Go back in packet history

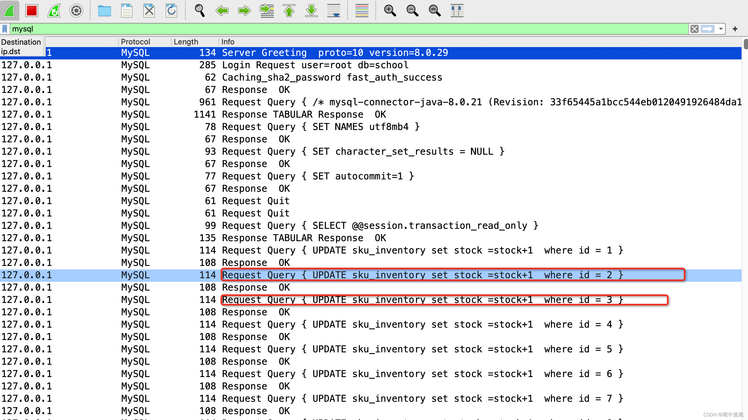(x=222, y=11)
